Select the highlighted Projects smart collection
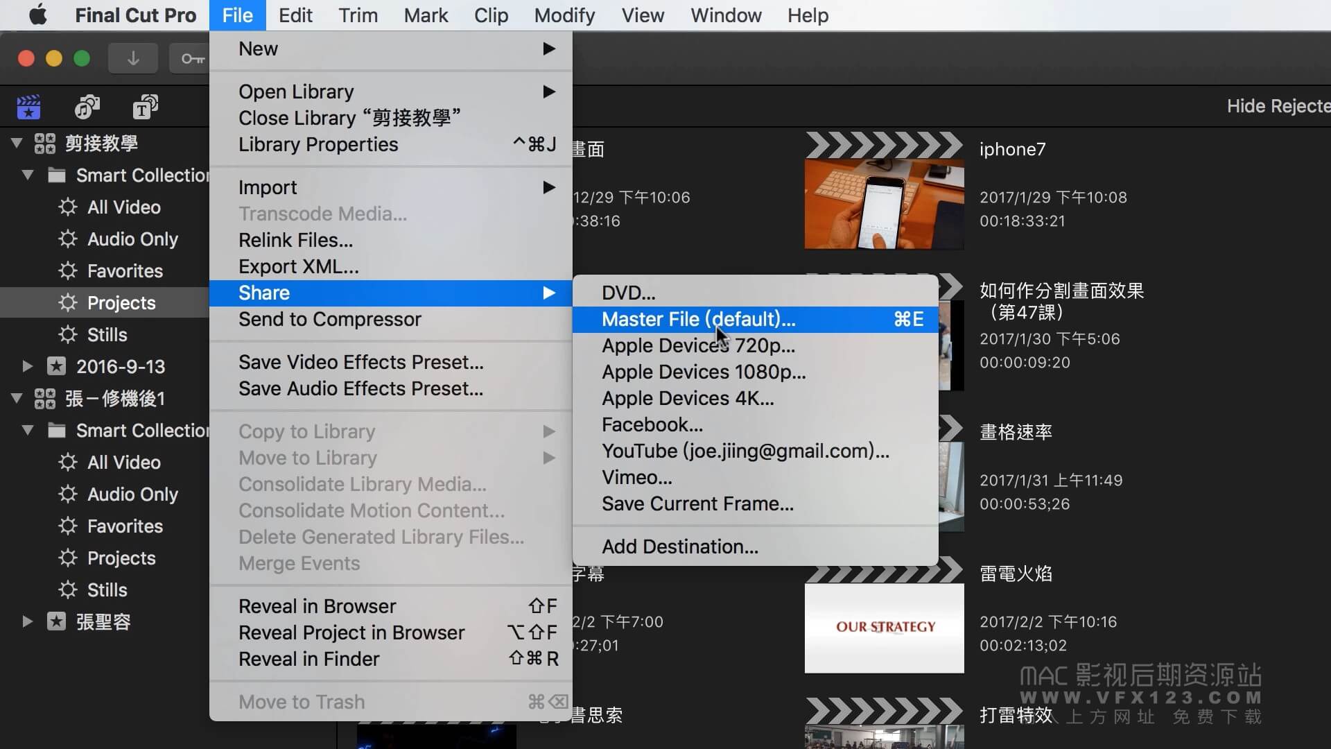The height and width of the screenshot is (749, 1331). click(105, 303)
